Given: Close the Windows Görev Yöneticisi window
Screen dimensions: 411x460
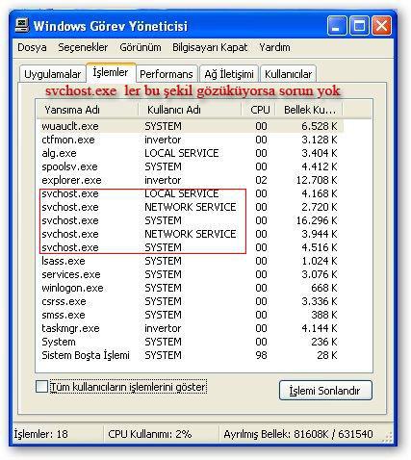Looking at the screenshot, I should coord(381,25).
